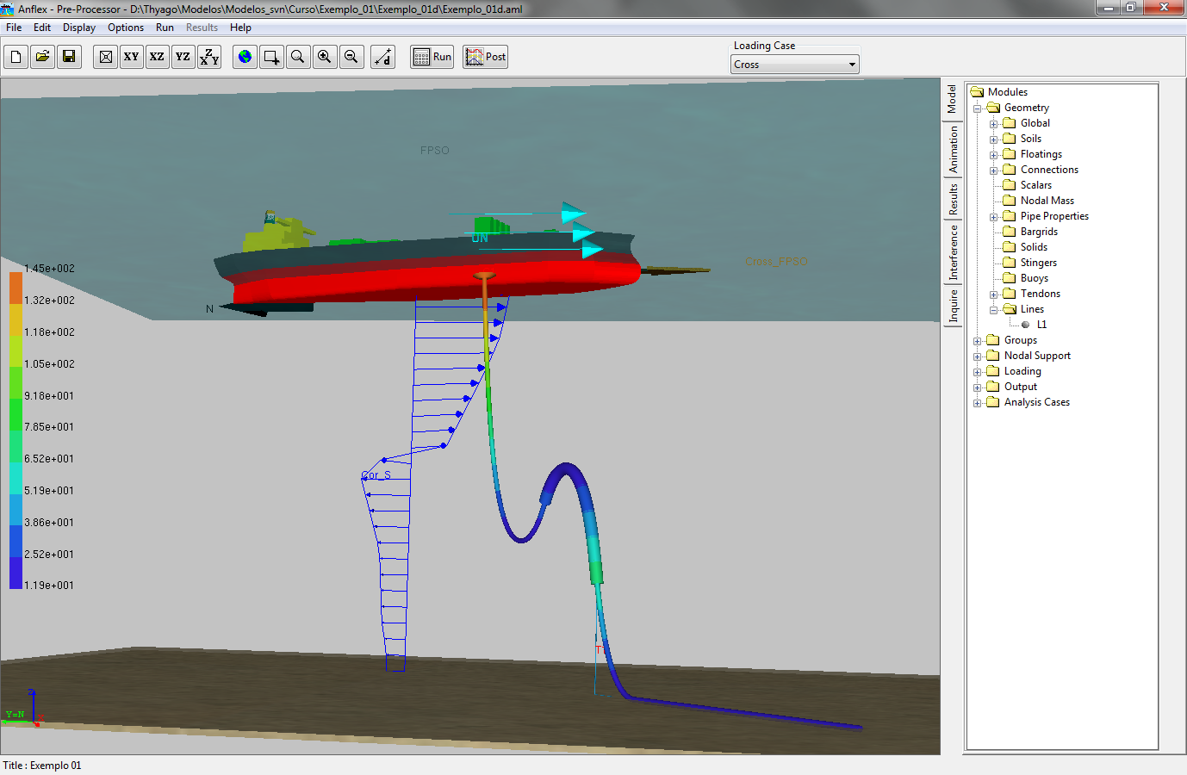1187x775 pixels.
Task: Select the YZ plane view
Action: tap(183, 57)
